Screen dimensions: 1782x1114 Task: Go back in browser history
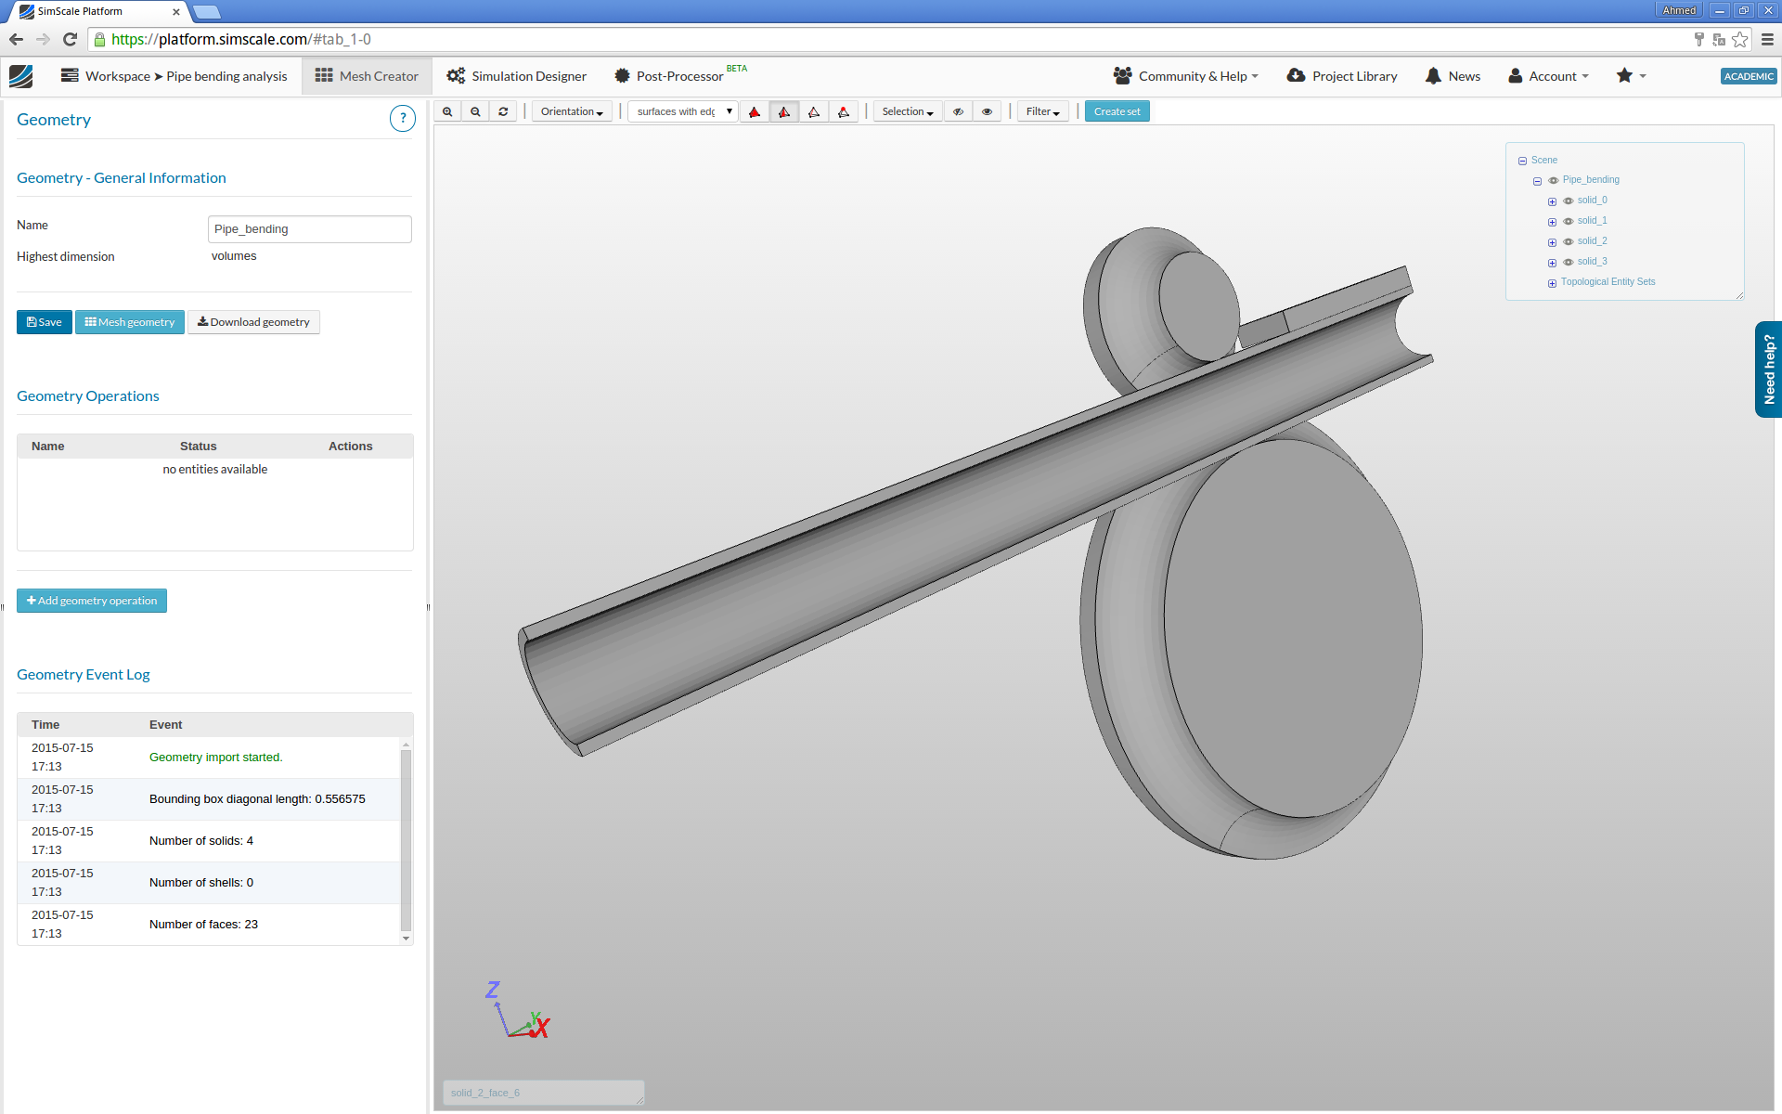pyautogui.click(x=16, y=39)
